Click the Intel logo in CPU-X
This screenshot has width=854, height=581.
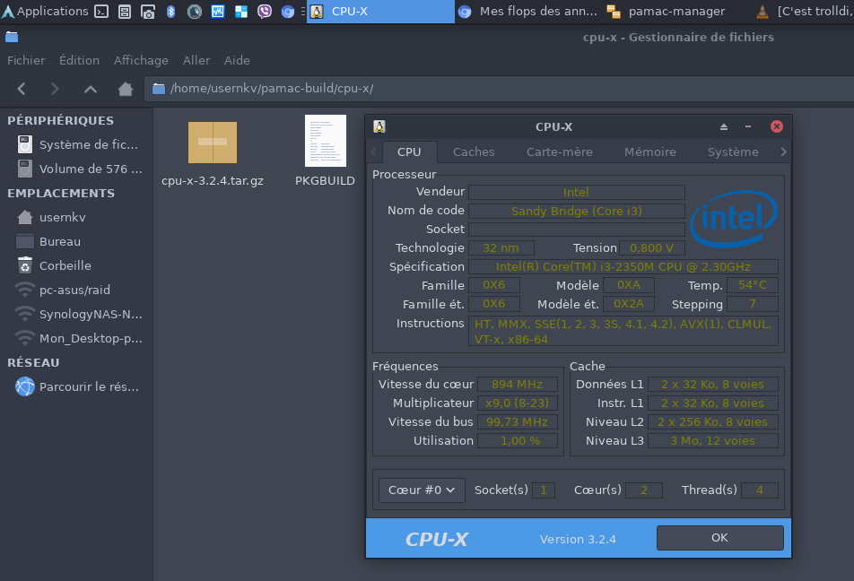tap(734, 219)
